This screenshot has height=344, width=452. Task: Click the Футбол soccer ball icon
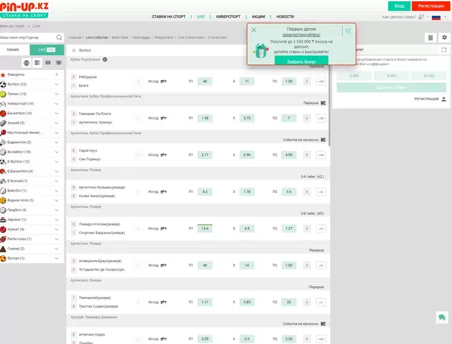pyautogui.click(x=3, y=84)
